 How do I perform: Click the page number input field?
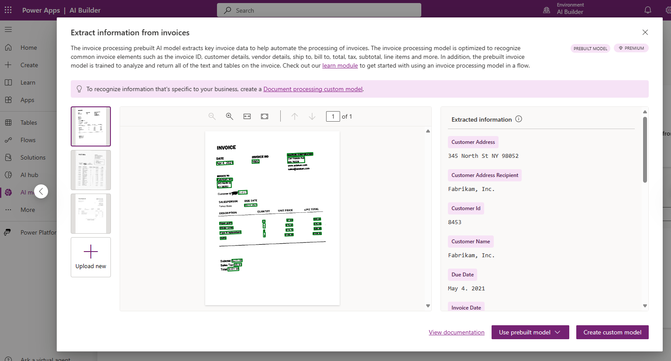tap(333, 116)
